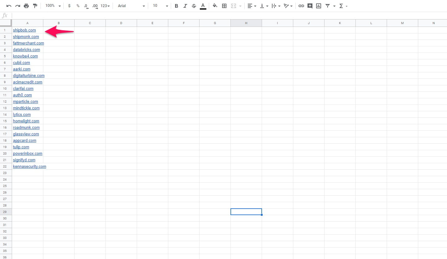This screenshot has height=259, width=447.
Task: Click the insert link icon
Action: pyautogui.click(x=301, y=6)
